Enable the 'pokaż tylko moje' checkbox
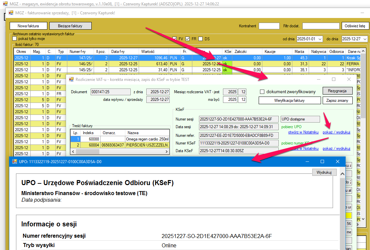The width and height of the screenshot is (370, 250). pos(15,39)
